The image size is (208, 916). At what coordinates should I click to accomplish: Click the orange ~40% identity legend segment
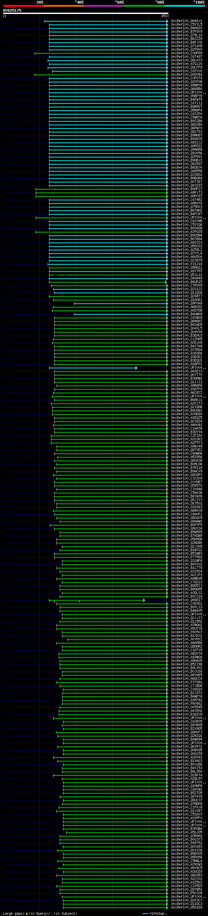pyautogui.click(x=64, y=6)
